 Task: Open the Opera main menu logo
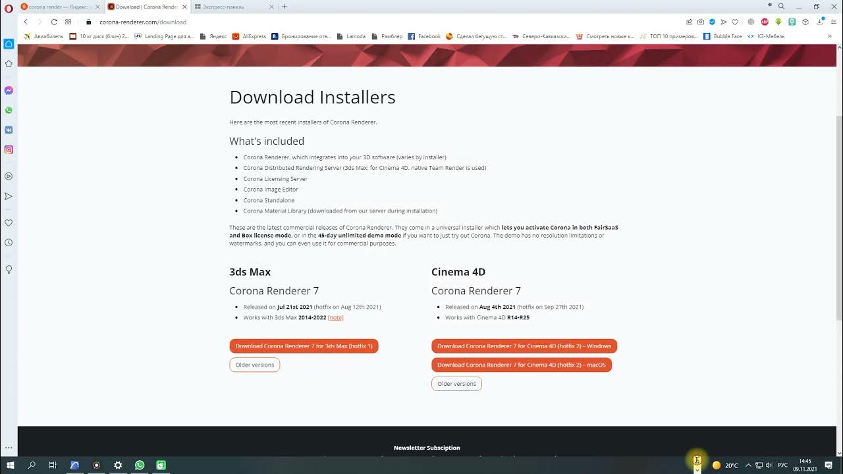9,7
